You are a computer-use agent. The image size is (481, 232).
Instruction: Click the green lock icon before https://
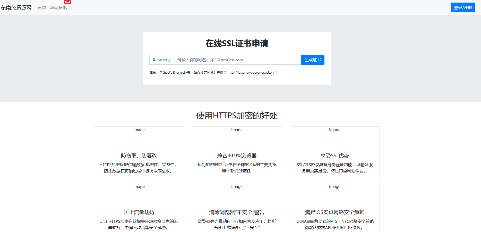[154, 60]
